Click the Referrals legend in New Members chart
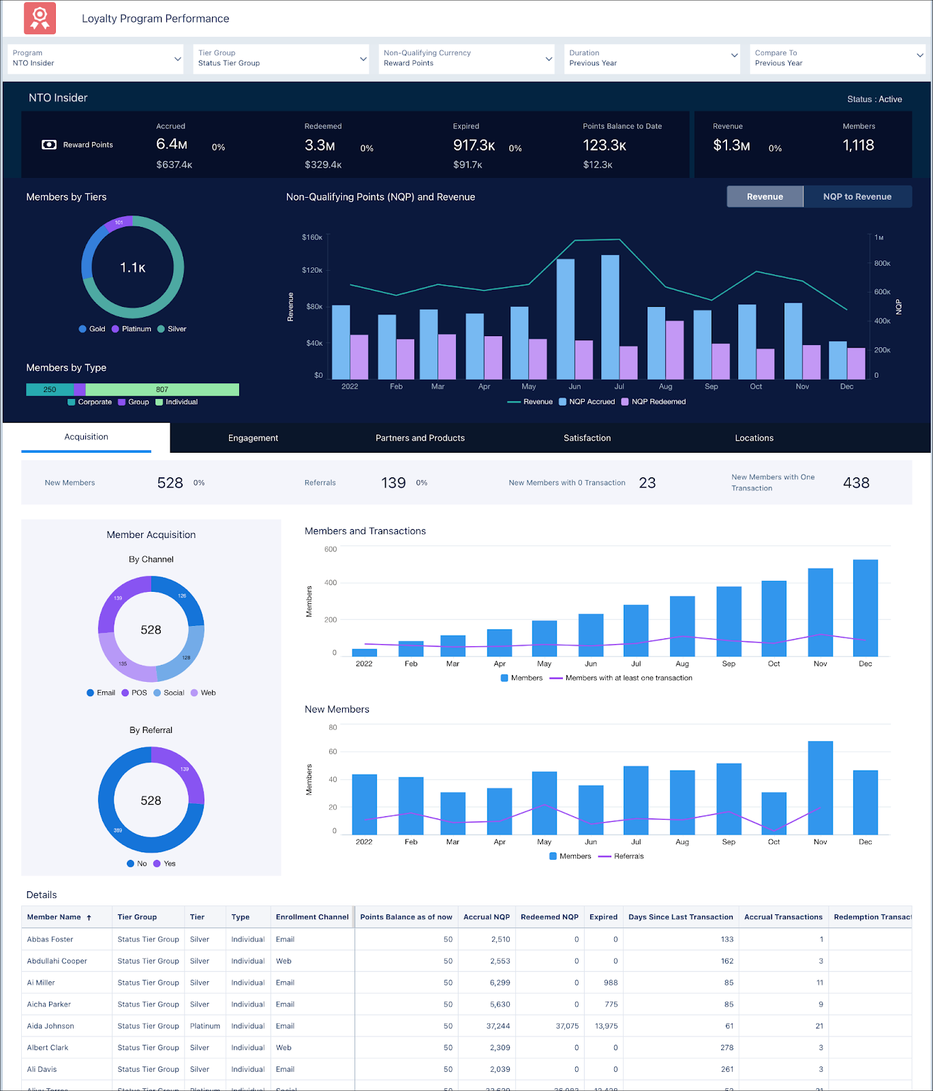 pos(621,856)
